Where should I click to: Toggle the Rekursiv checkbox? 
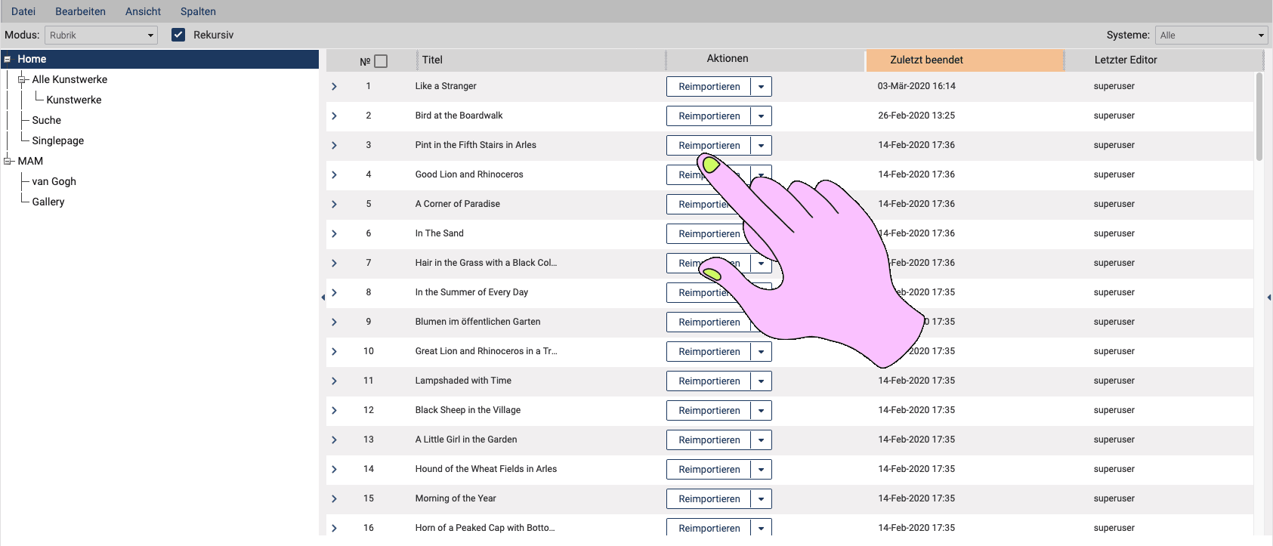pyautogui.click(x=178, y=35)
